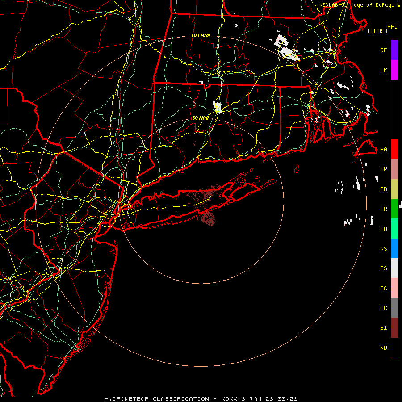Click the 'RF' legend label
The height and width of the screenshot is (402, 402).
point(383,50)
